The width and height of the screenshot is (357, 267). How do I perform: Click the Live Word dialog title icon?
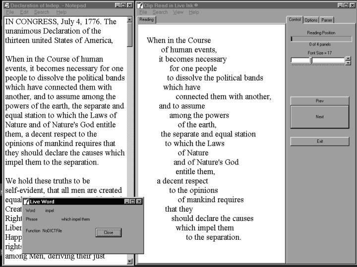click(26, 202)
